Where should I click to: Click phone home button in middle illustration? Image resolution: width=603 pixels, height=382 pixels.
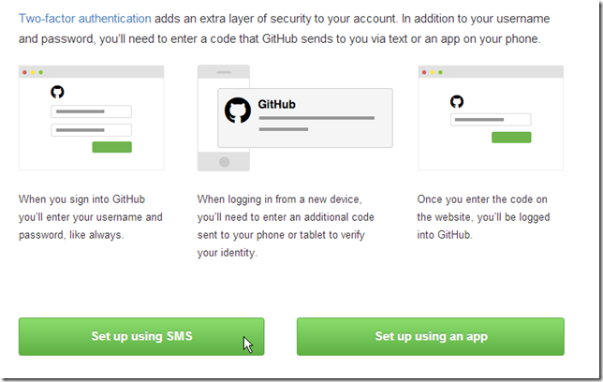[x=224, y=162]
